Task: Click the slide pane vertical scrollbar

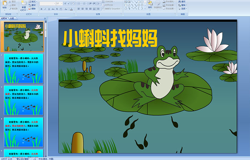Action: point(46,89)
